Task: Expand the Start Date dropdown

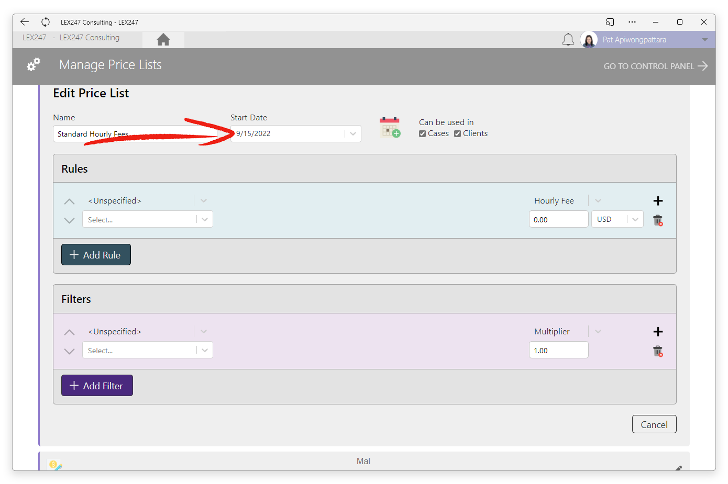Action: [353, 133]
